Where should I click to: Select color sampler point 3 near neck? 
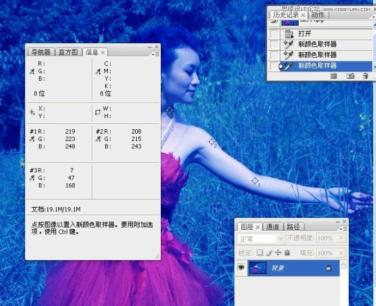click(x=169, y=110)
